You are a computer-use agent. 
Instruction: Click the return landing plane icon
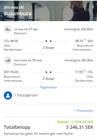pyautogui.click(x=8, y=60)
